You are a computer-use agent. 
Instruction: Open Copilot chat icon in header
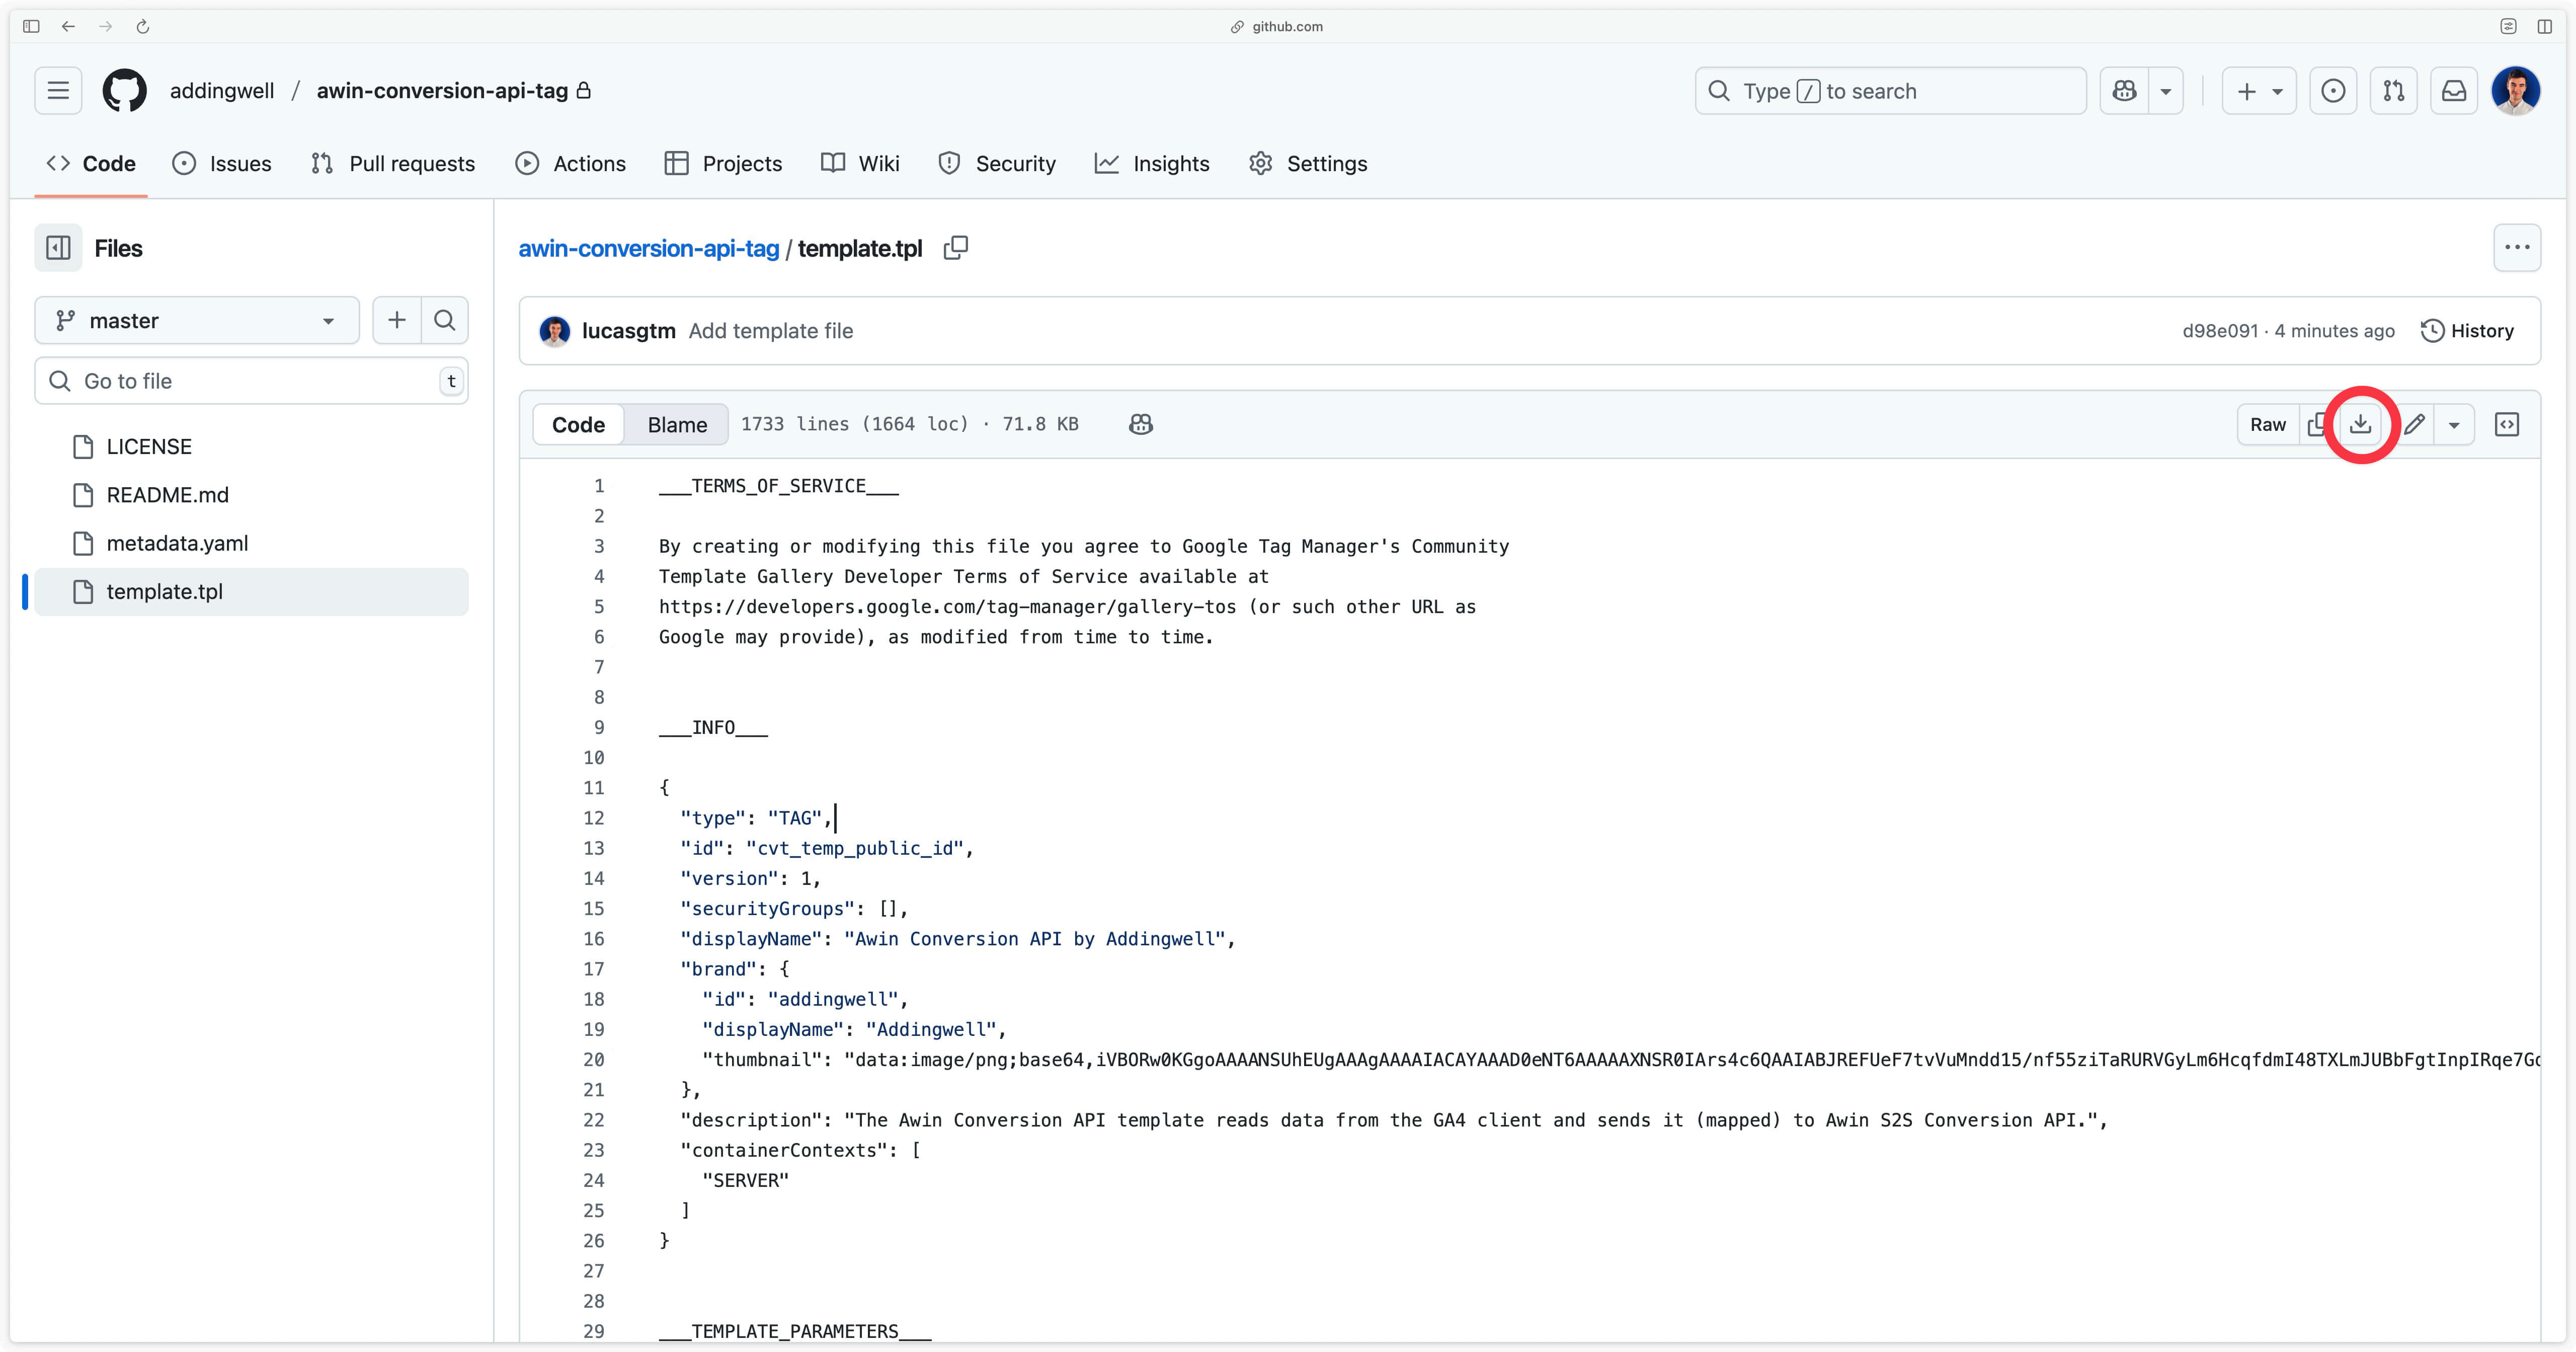click(x=2125, y=91)
